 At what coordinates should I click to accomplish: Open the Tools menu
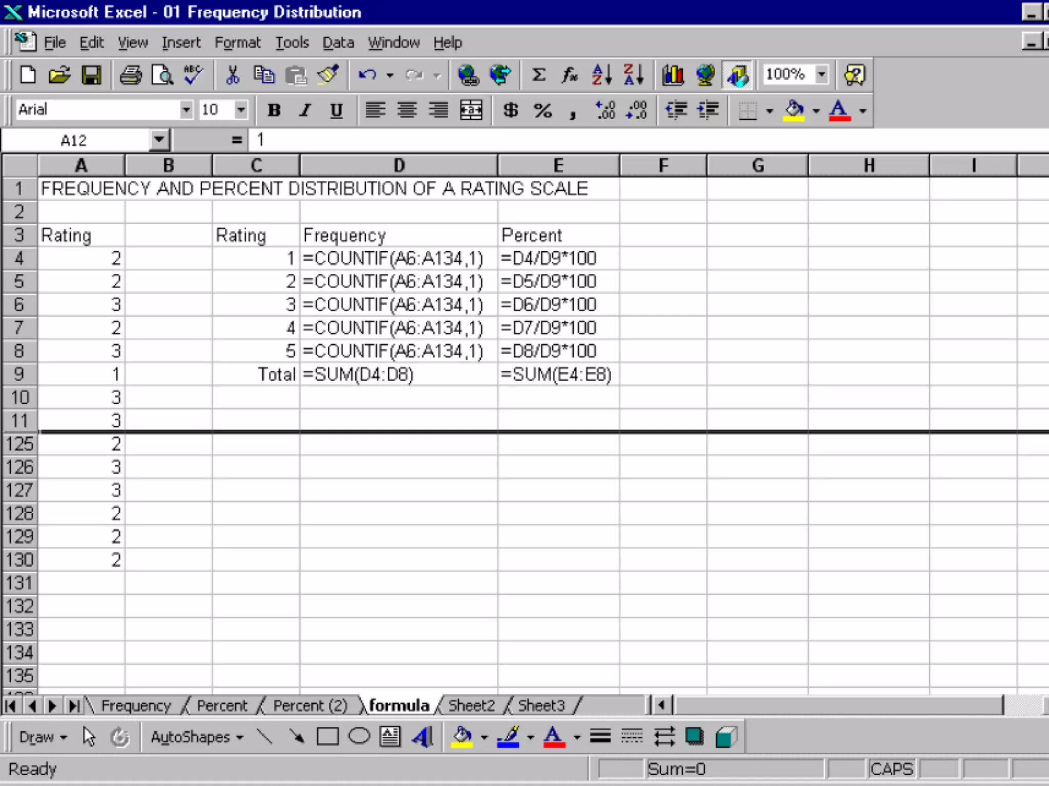292,42
